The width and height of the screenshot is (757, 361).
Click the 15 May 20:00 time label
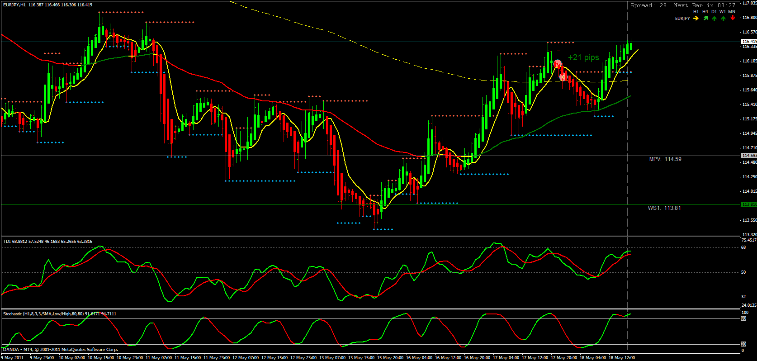390,358
